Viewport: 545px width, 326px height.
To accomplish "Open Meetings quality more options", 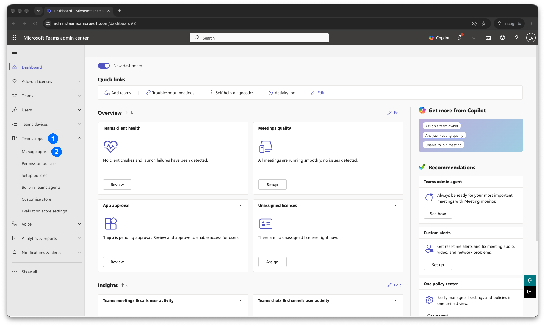I will [x=395, y=128].
